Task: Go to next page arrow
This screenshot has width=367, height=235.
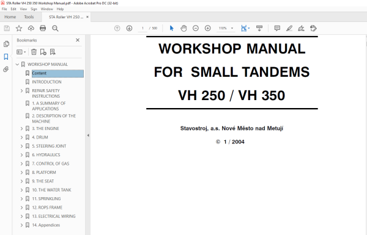Action: 129,28
